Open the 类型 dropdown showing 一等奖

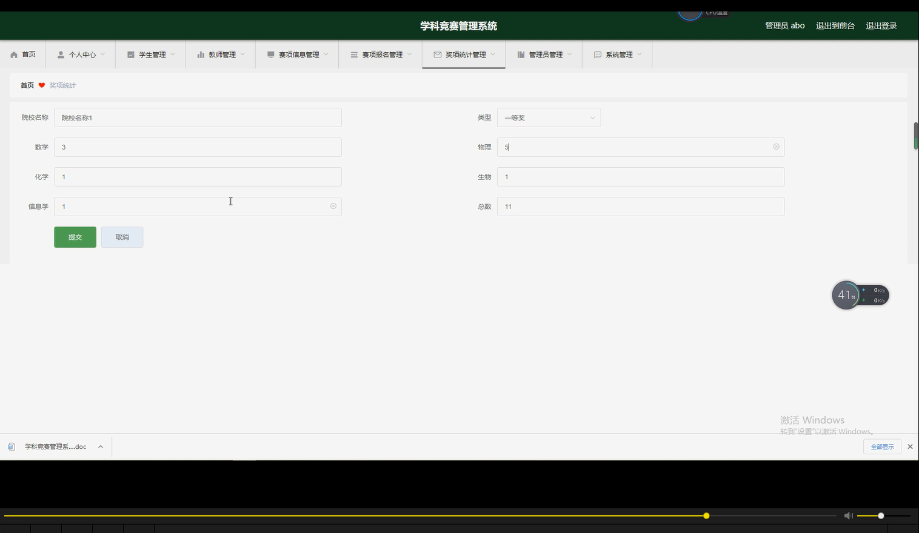tap(549, 117)
